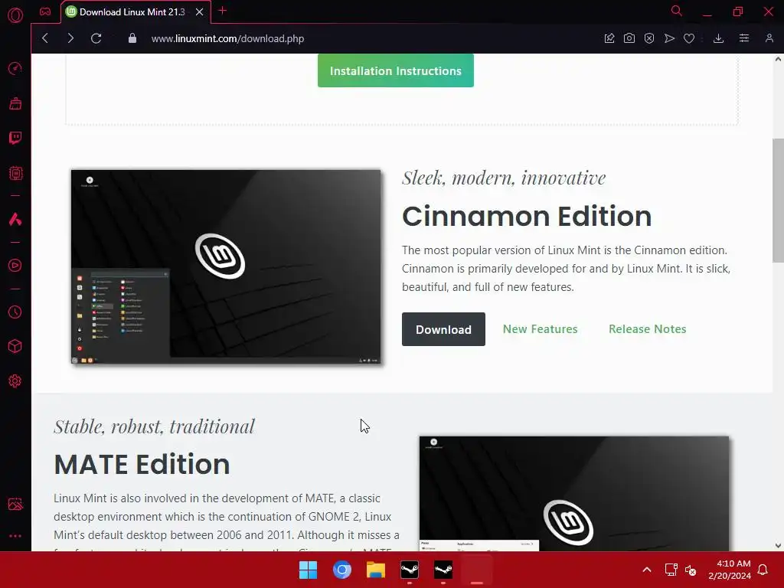Image resolution: width=784 pixels, height=588 pixels.
Task: Go forward to the next page
Action: [x=70, y=38]
